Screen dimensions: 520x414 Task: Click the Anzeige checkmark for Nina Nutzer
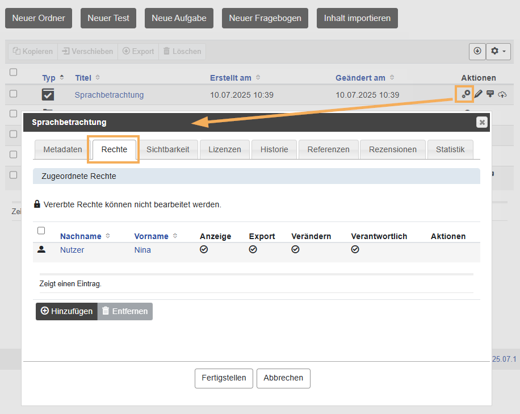click(x=204, y=249)
